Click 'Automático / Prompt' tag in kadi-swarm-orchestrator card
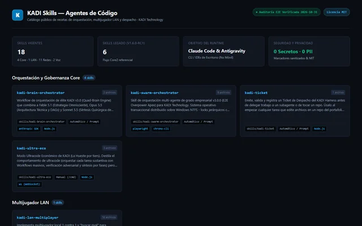362x226 pixels. [x=199, y=122]
